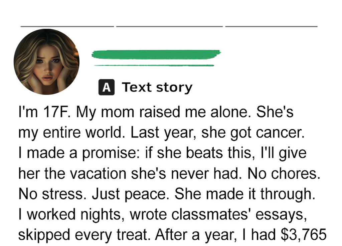The image size is (342, 246).
Task: Select the 'Text story' label
Action: 157,88
